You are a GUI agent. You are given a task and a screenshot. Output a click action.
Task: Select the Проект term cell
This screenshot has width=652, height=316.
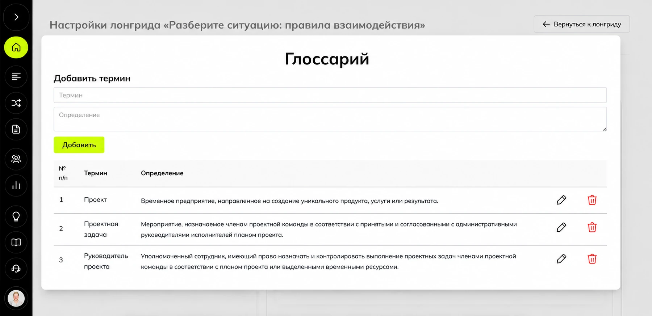(95, 200)
